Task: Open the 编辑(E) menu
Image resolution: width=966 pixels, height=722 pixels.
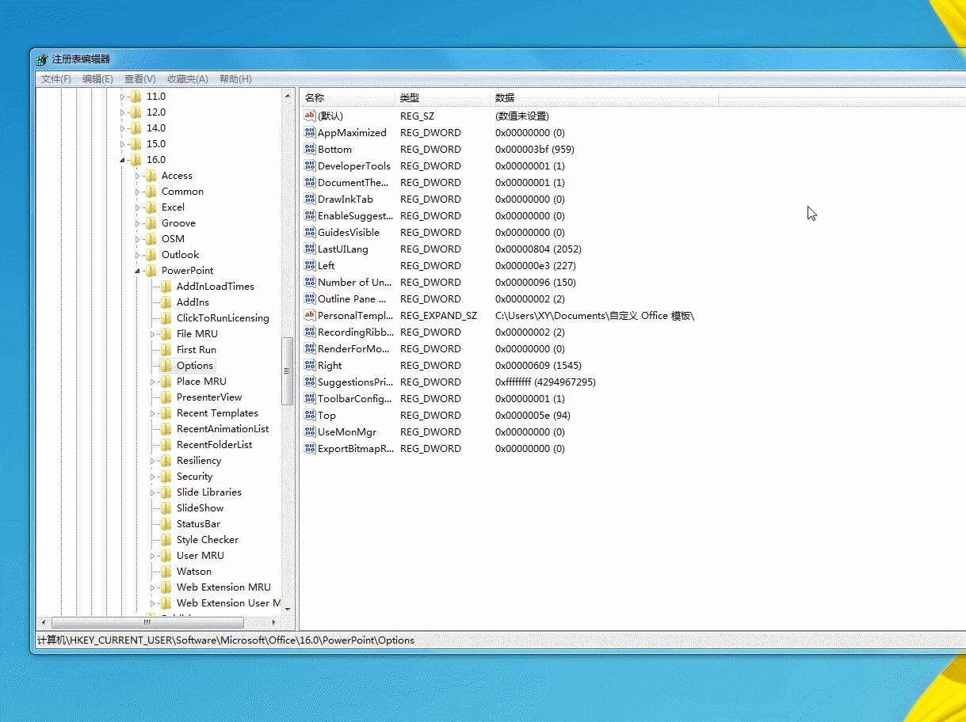Action: tap(97, 79)
